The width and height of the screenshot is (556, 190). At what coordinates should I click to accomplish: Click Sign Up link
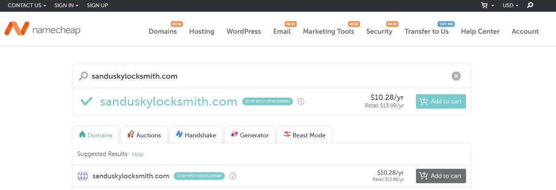[x=97, y=6]
